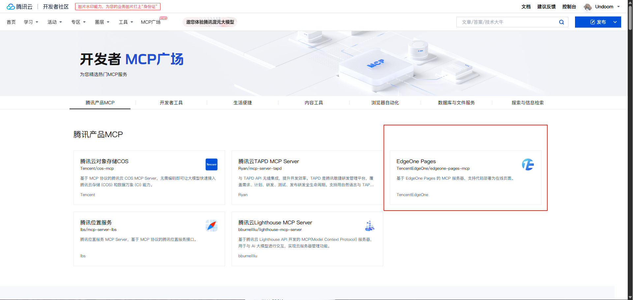
Task: Switch to the 腾讯产品MCP tab
Action: coord(100,103)
